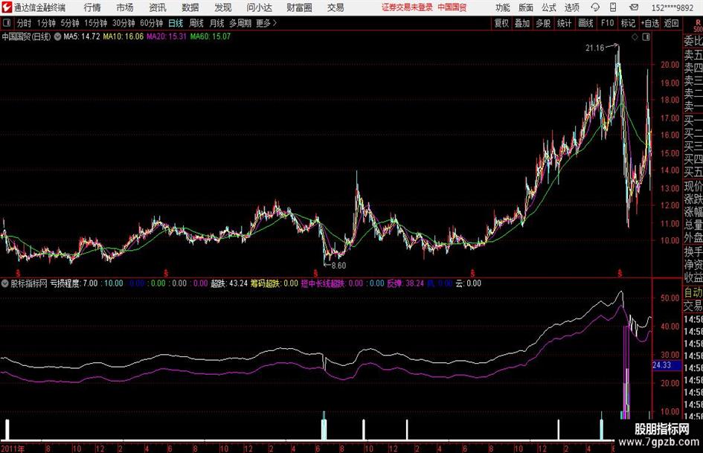
Task: Click the 通达信 red logo icon
Action: [7, 7]
